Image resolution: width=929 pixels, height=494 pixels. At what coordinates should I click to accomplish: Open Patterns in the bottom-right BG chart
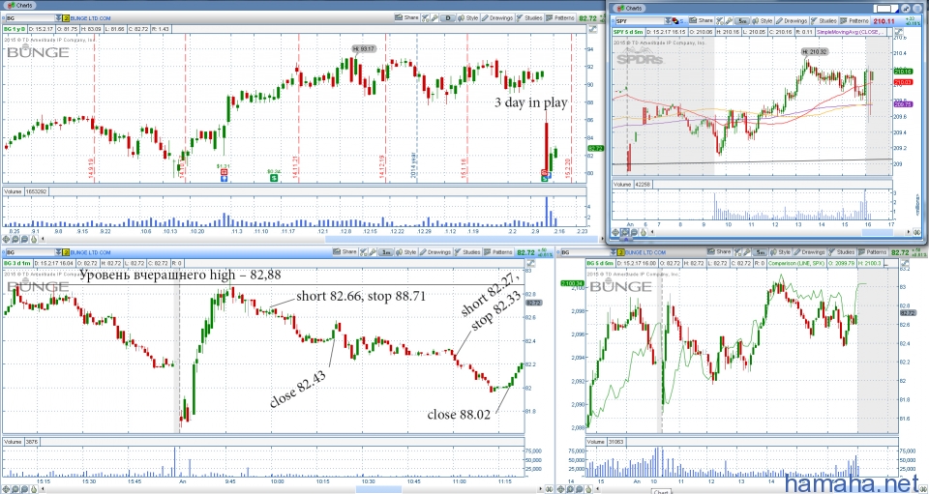coord(873,251)
